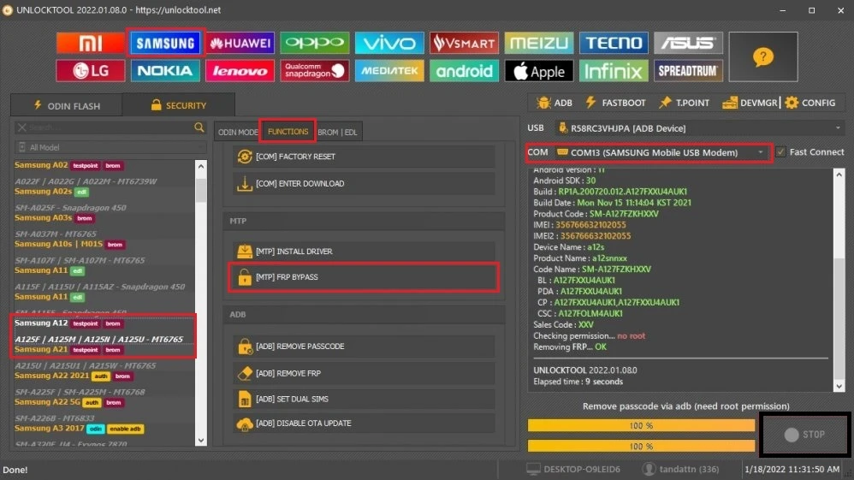The width and height of the screenshot is (854, 480).
Task: Open the FUNCTIONS tab
Action: tap(288, 131)
